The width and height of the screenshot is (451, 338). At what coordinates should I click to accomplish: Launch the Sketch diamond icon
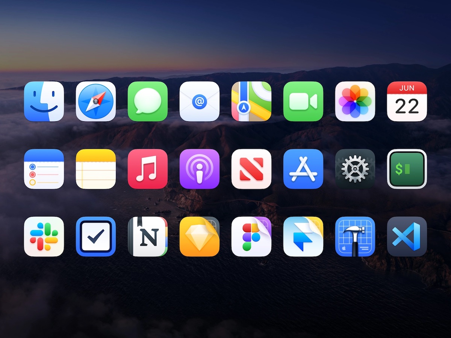[x=200, y=237]
